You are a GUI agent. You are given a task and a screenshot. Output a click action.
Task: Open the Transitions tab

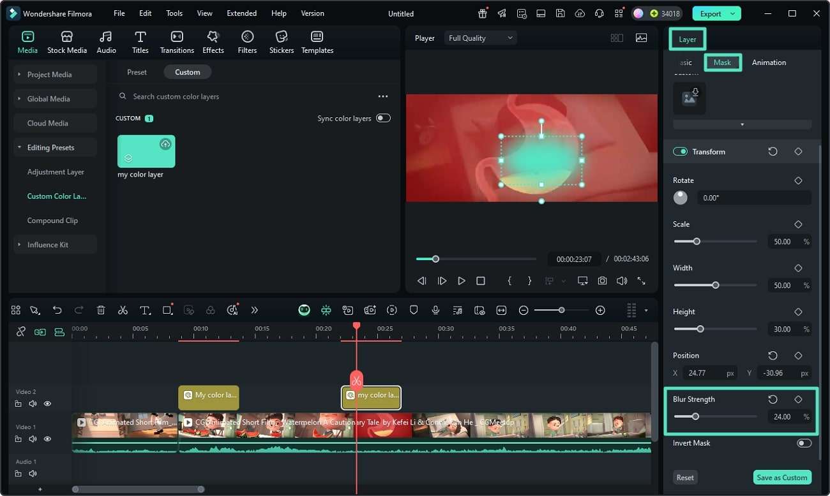[177, 42]
